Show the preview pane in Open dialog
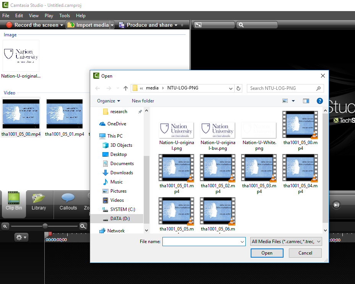This screenshot has width=355, height=284. [306, 101]
